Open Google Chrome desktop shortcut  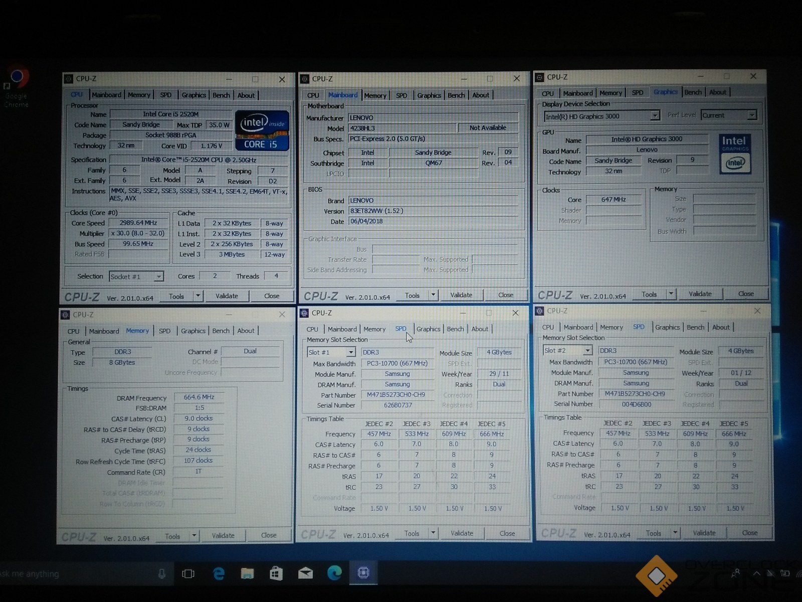[17, 86]
